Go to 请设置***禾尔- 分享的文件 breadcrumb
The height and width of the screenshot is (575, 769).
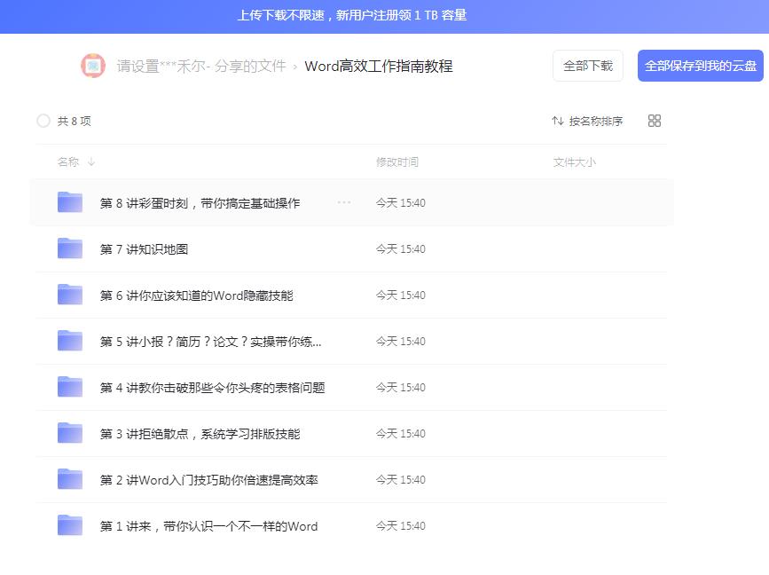pos(201,66)
